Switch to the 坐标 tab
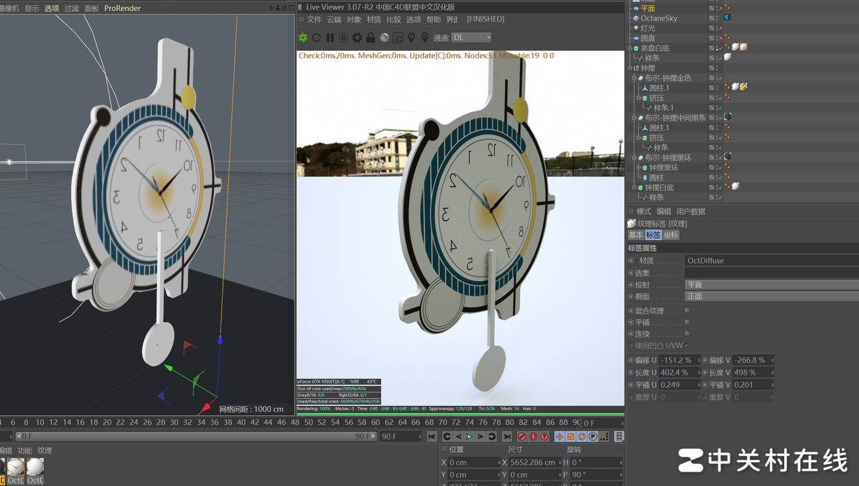The height and width of the screenshot is (486, 859). (x=671, y=235)
